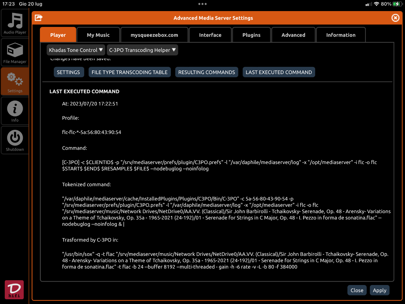The image size is (405, 304).
Task: Open the Advanced tab
Action: tap(293, 35)
